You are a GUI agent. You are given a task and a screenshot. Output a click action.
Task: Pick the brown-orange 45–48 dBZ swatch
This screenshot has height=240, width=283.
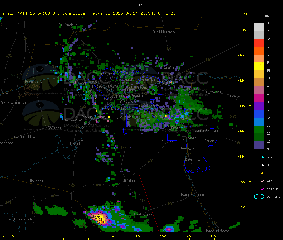(259, 82)
